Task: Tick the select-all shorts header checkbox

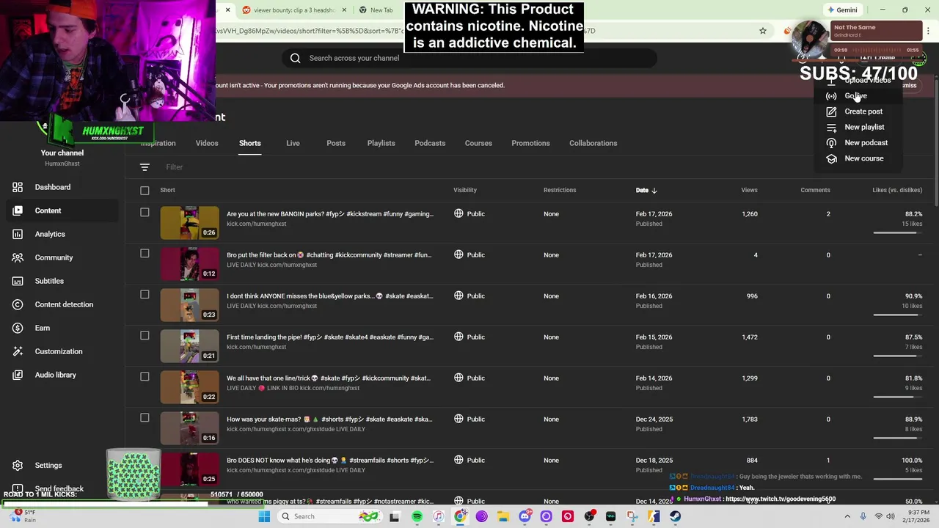Action: pyautogui.click(x=145, y=191)
